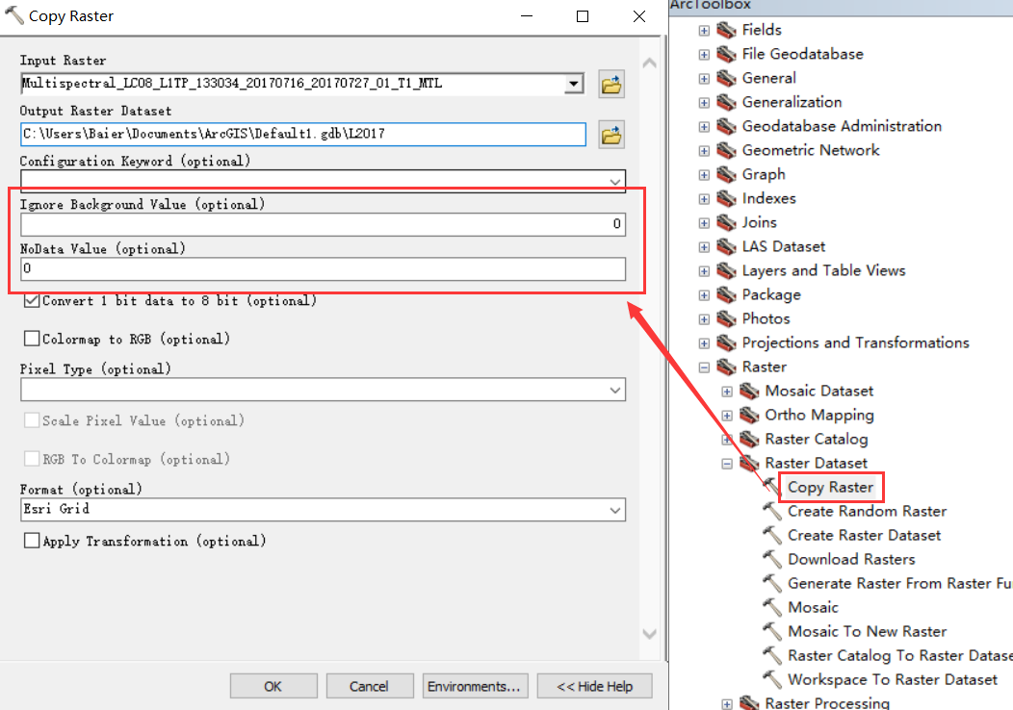Check Apply Transformation option
The height and width of the screenshot is (710, 1013).
tap(32, 541)
